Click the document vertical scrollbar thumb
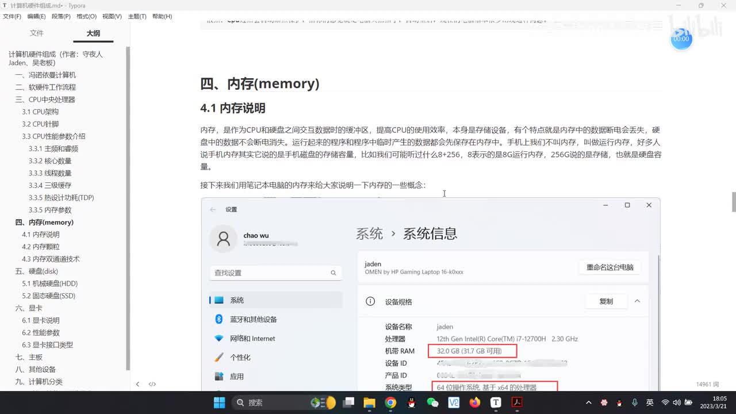The image size is (736, 414). click(734, 202)
